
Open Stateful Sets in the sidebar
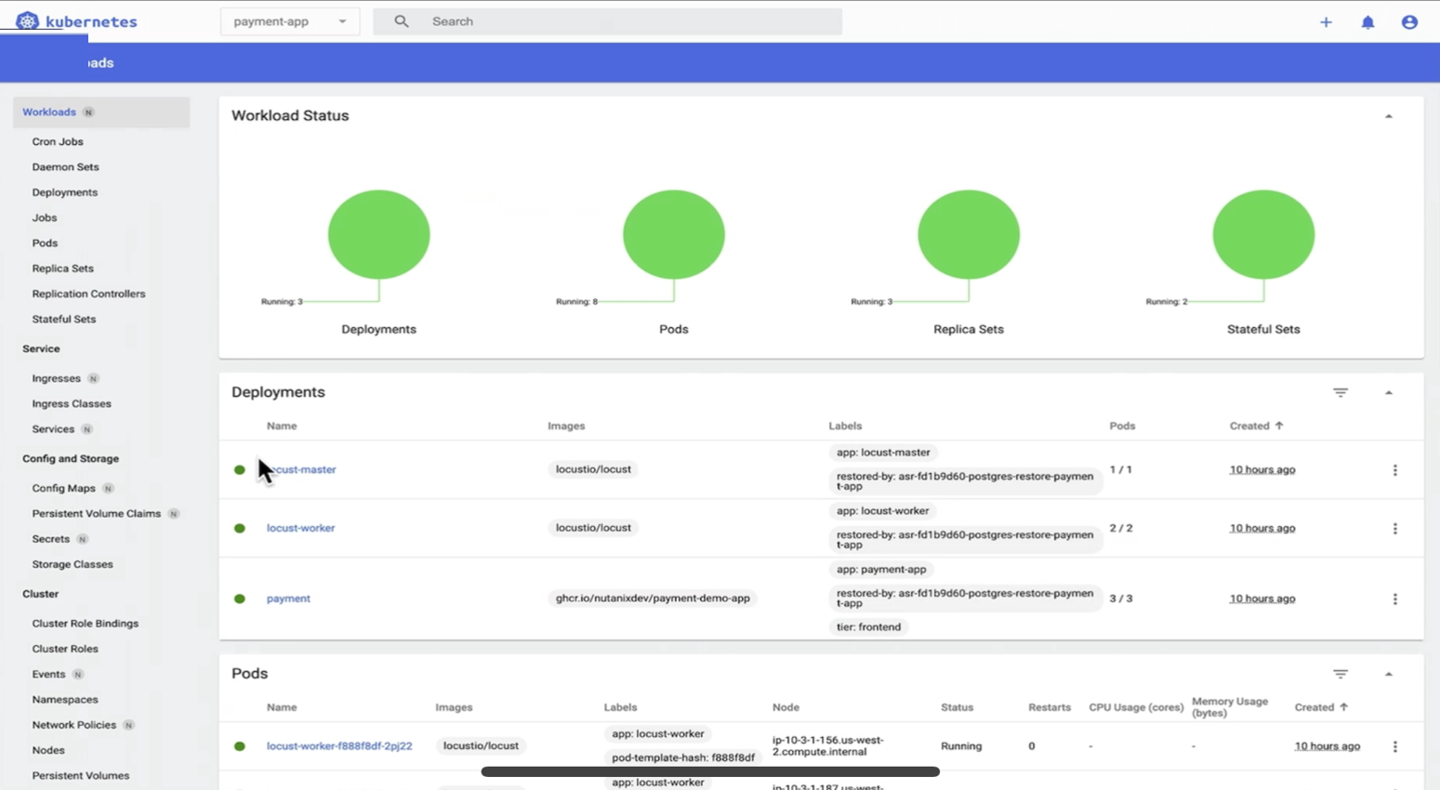click(63, 319)
